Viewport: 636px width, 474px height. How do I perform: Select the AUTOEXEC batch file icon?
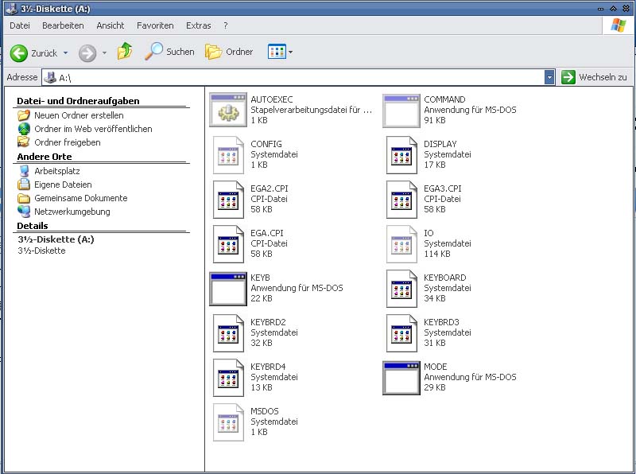click(228, 110)
